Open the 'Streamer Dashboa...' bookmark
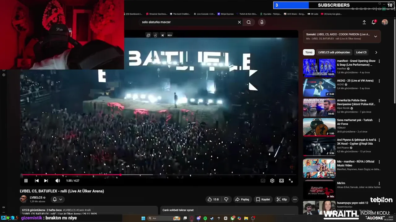The width and height of the screenshot is (396, 222). (x=157, y=14)
